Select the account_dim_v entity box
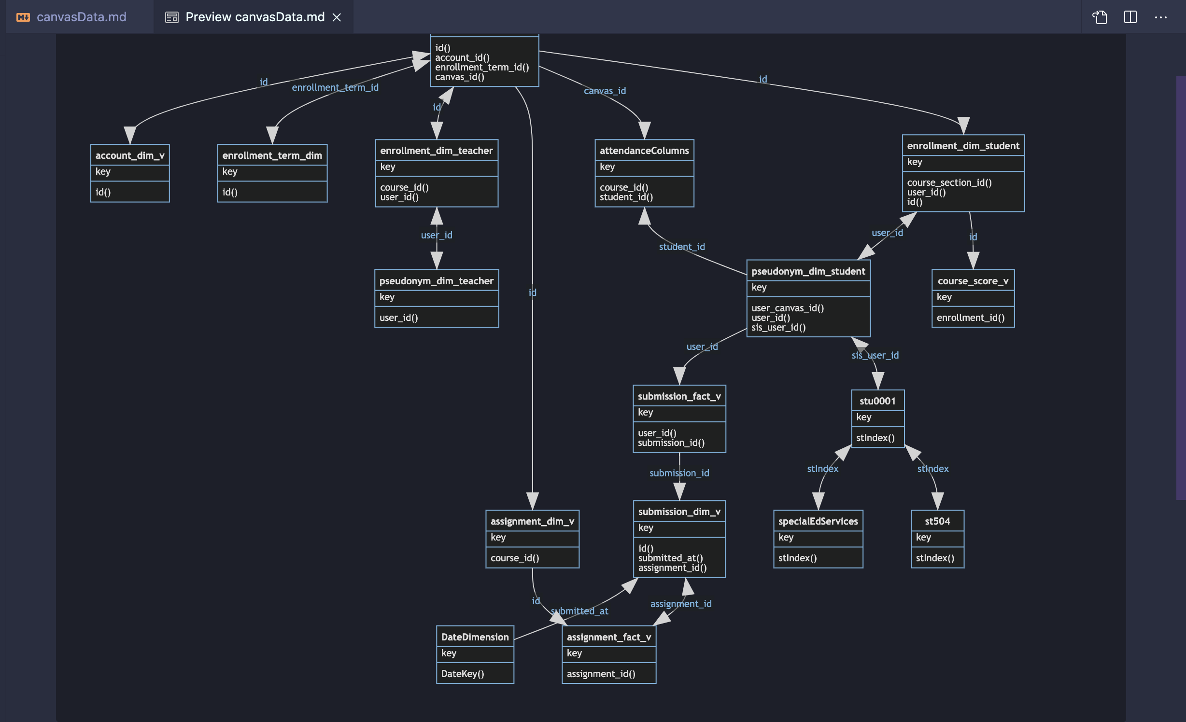This screenshot has width=1186, height=722. pyautogui.click(x=129, y=155)
